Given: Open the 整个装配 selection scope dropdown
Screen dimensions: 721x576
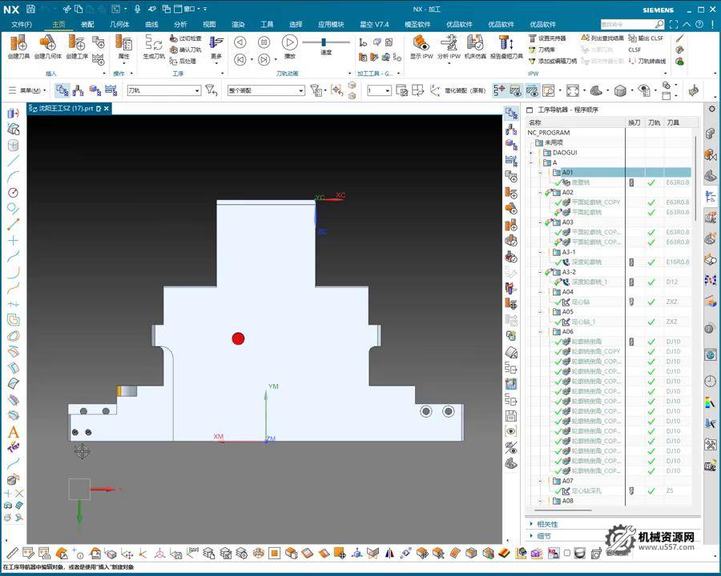Looking at the screenshot, I should (x=266, y=91).
